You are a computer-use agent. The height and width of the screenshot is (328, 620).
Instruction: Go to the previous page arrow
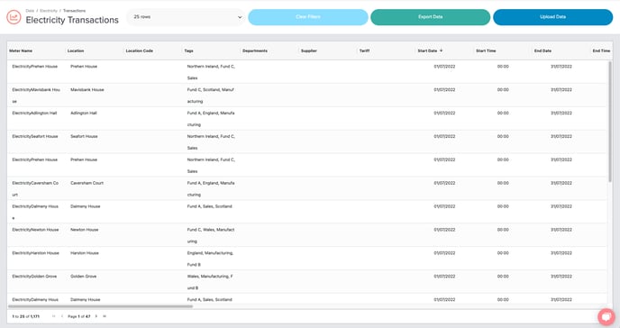coord(62,316)
